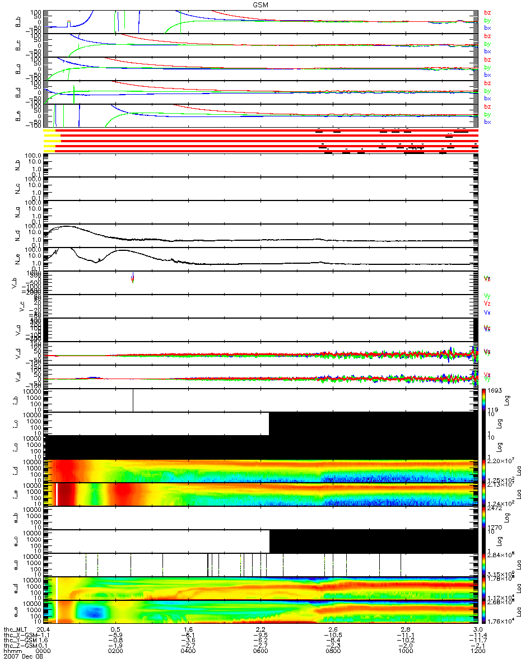The image size is (521, 672).
Task: Click the 1200 time tick label
Action: pos(477,651)
